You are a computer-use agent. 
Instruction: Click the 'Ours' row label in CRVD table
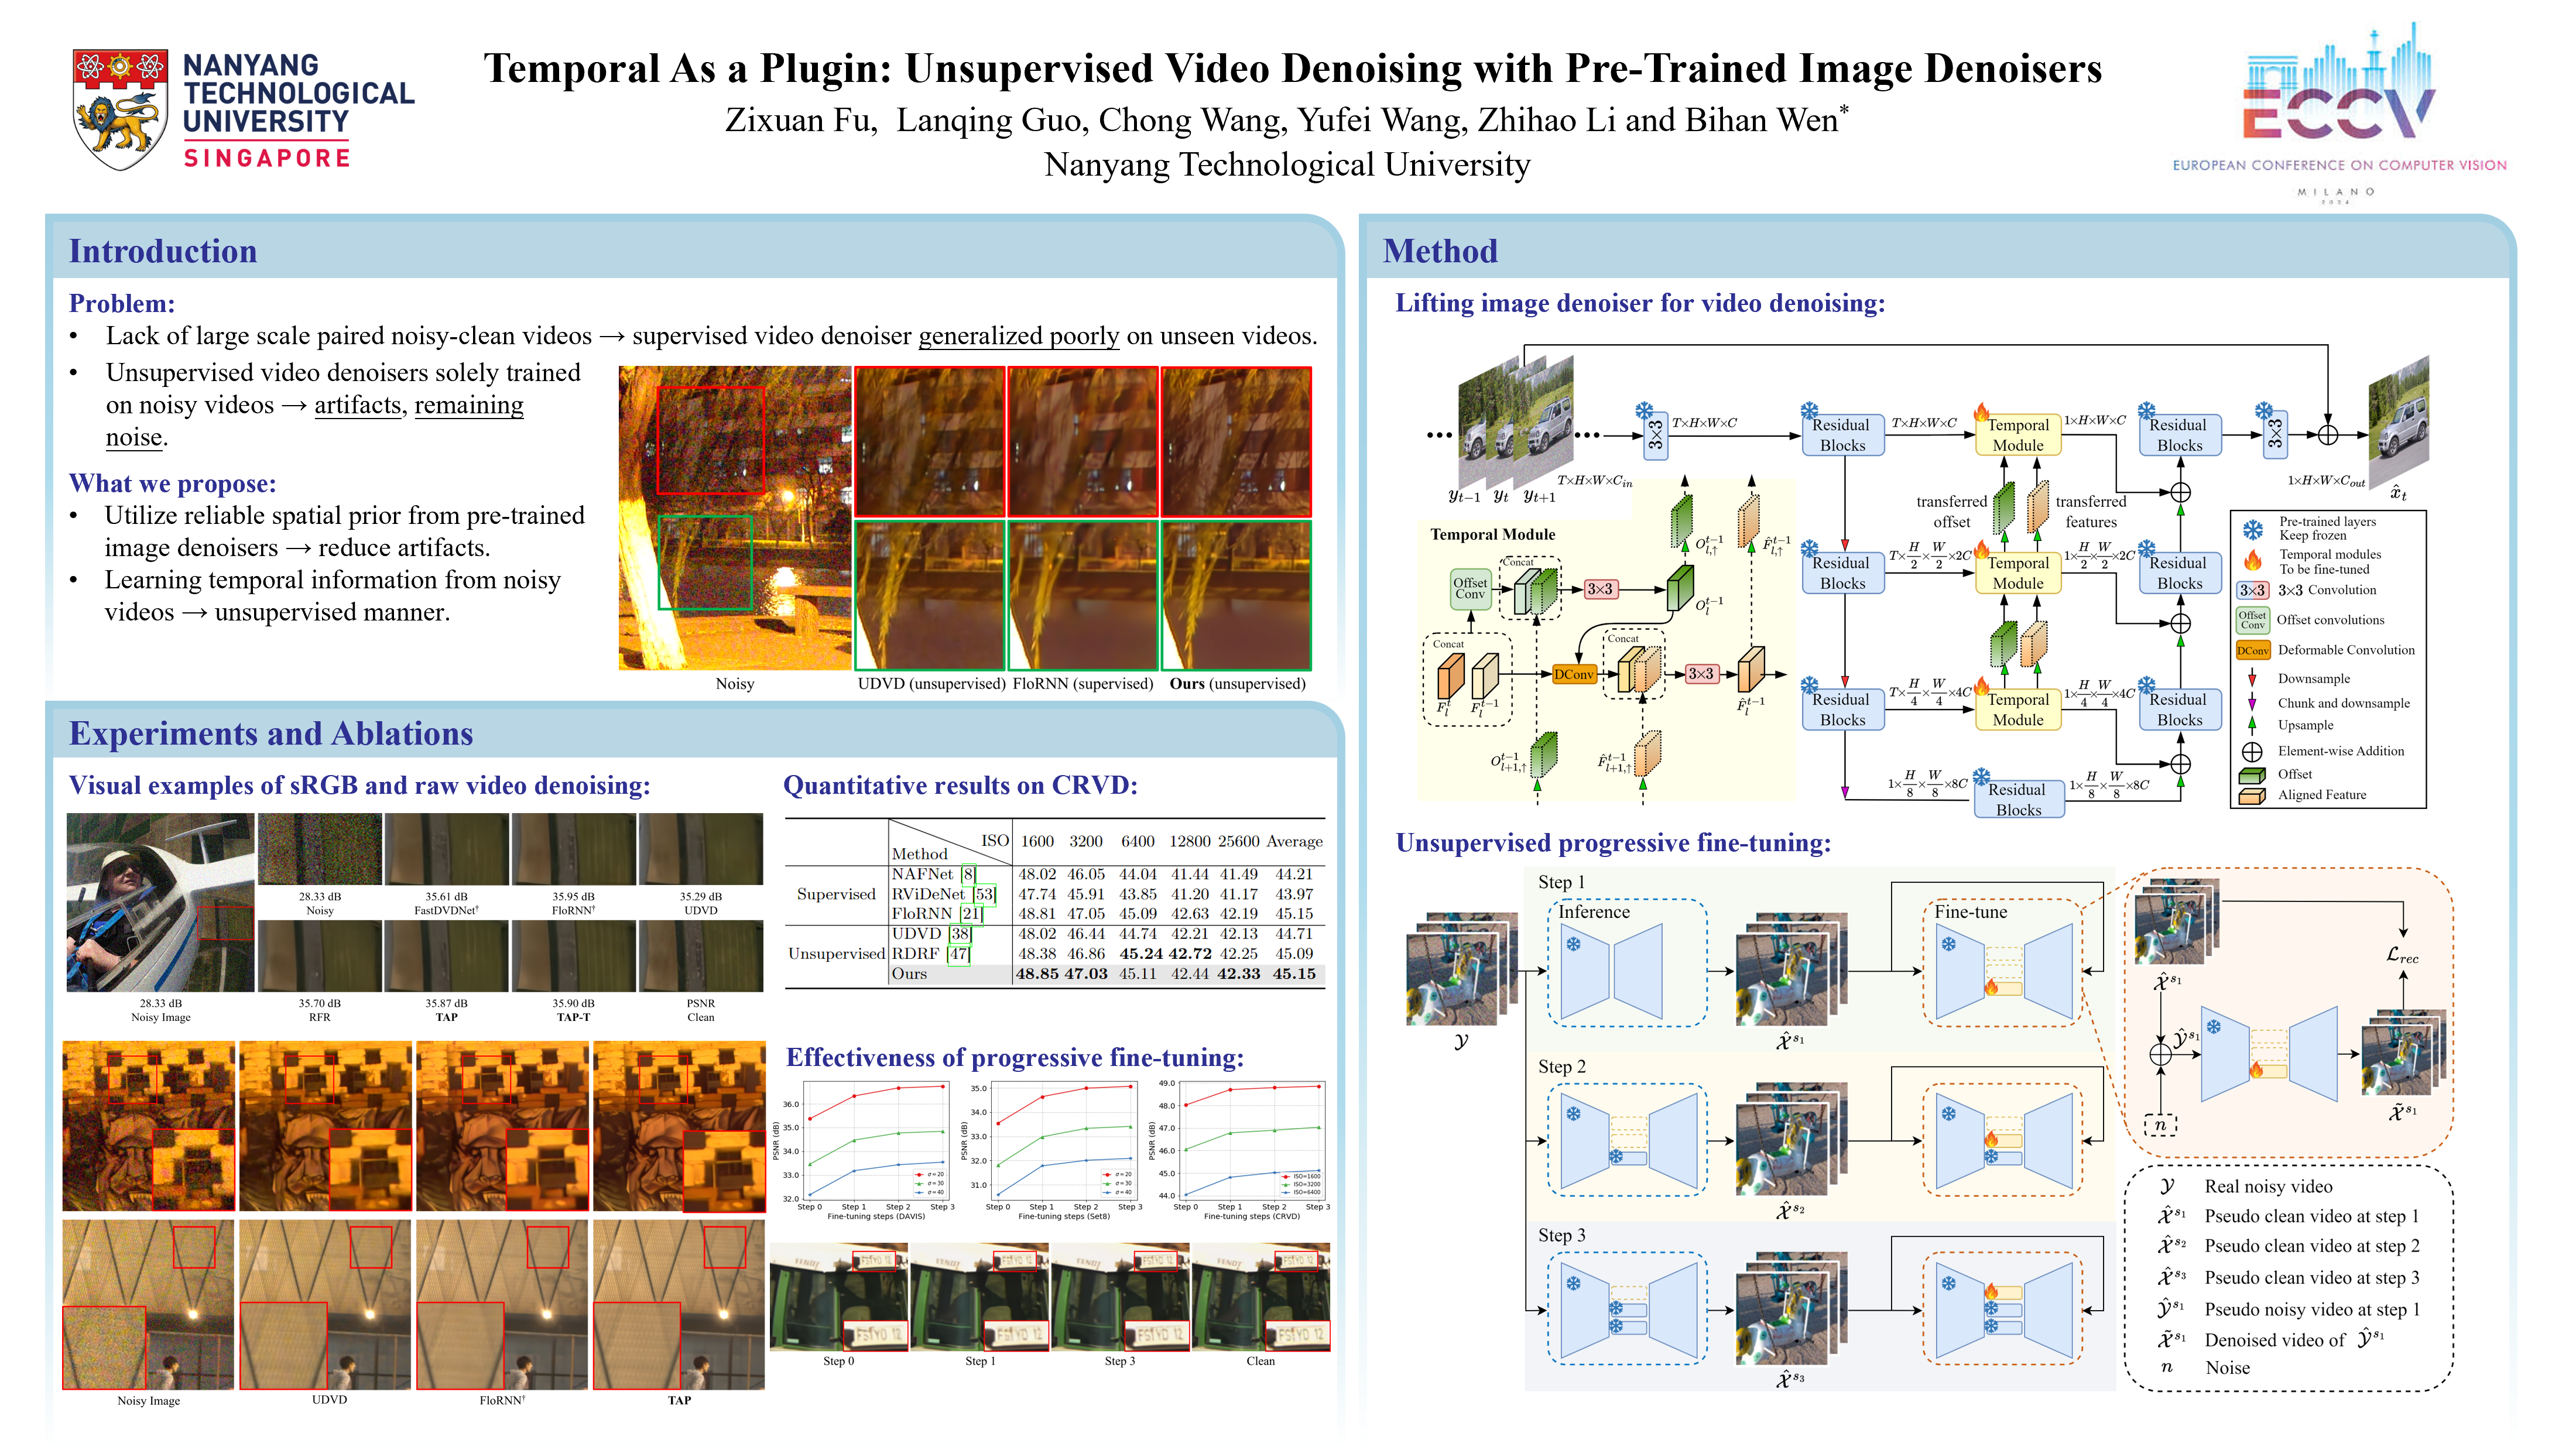[909, 974]
